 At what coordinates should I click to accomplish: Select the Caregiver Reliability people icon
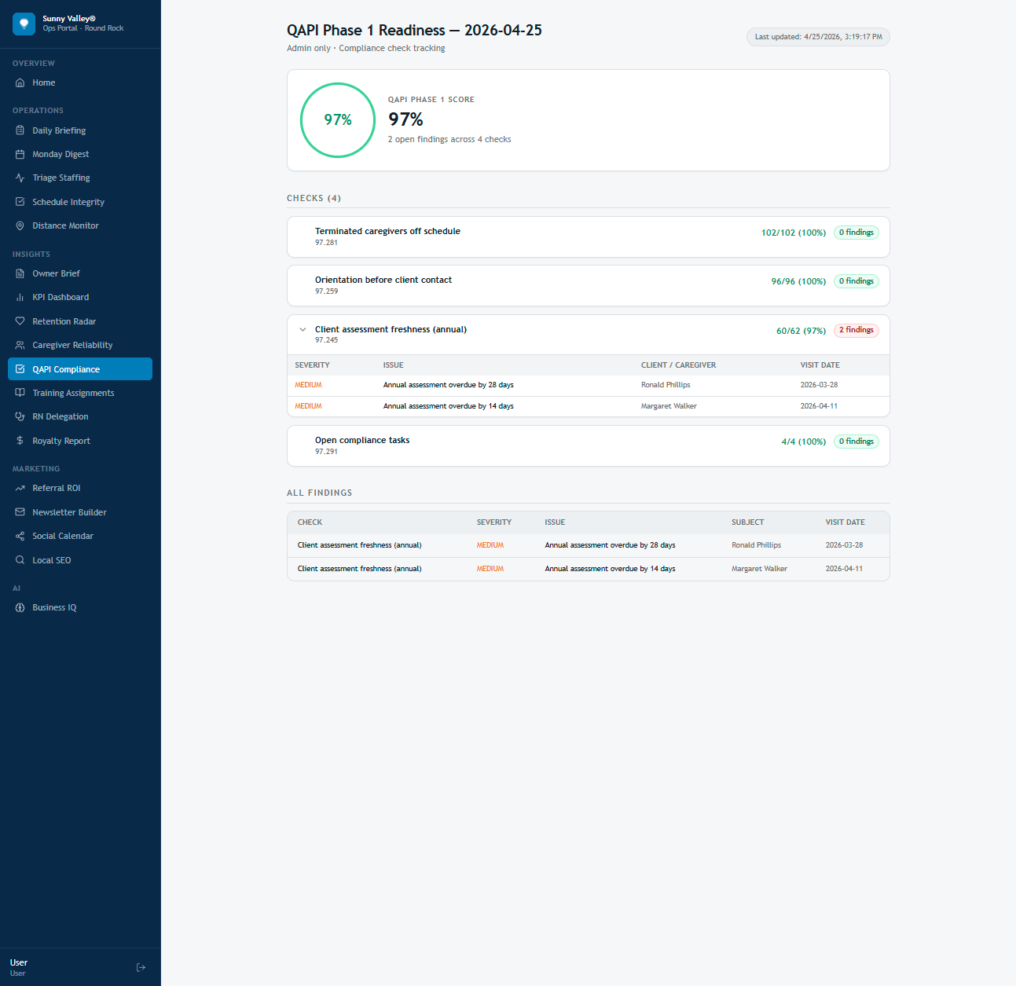tap(20, 345)
